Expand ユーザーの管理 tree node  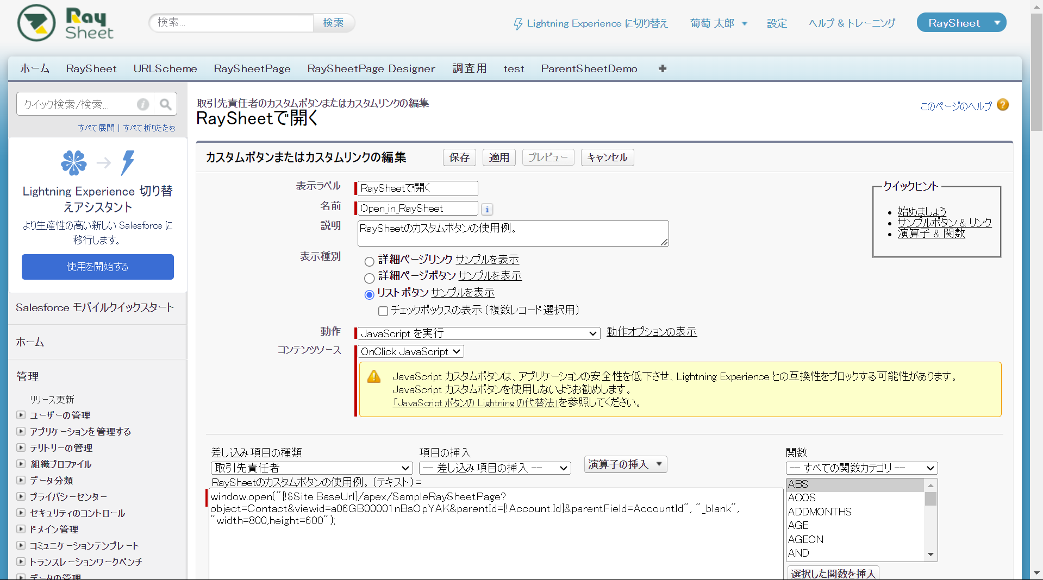click(x=21, y=415)
